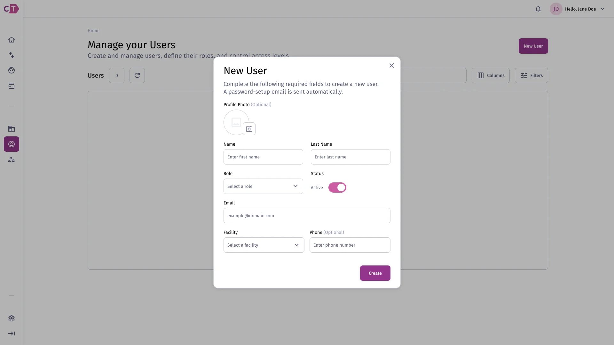Open the baby face icon in sidebar
Image resolution: width=614 pixels, height=345 pixels.
pos(12,70)
